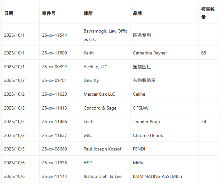This screenshot has width=222, height=184.
Task: Select the defendant count cell showing 68
Action: [x=204, y=53]
